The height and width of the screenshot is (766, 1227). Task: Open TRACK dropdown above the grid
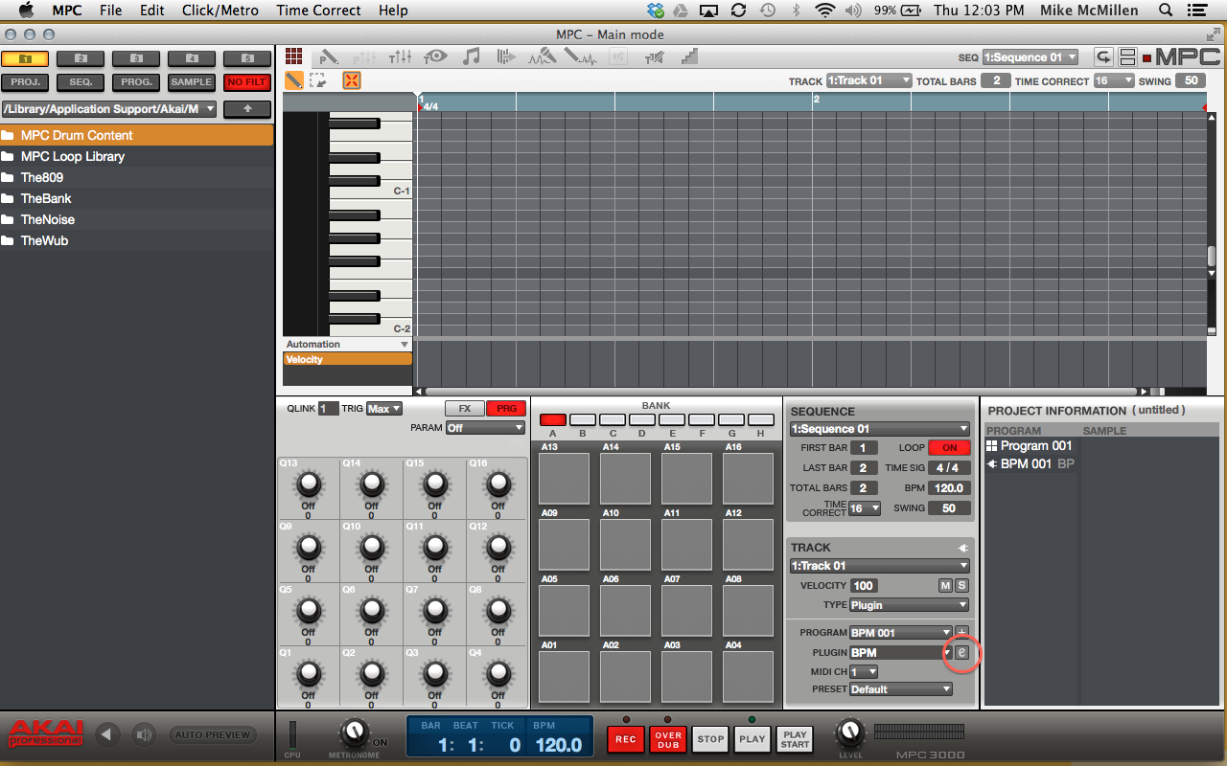click(x=868, y=80)
